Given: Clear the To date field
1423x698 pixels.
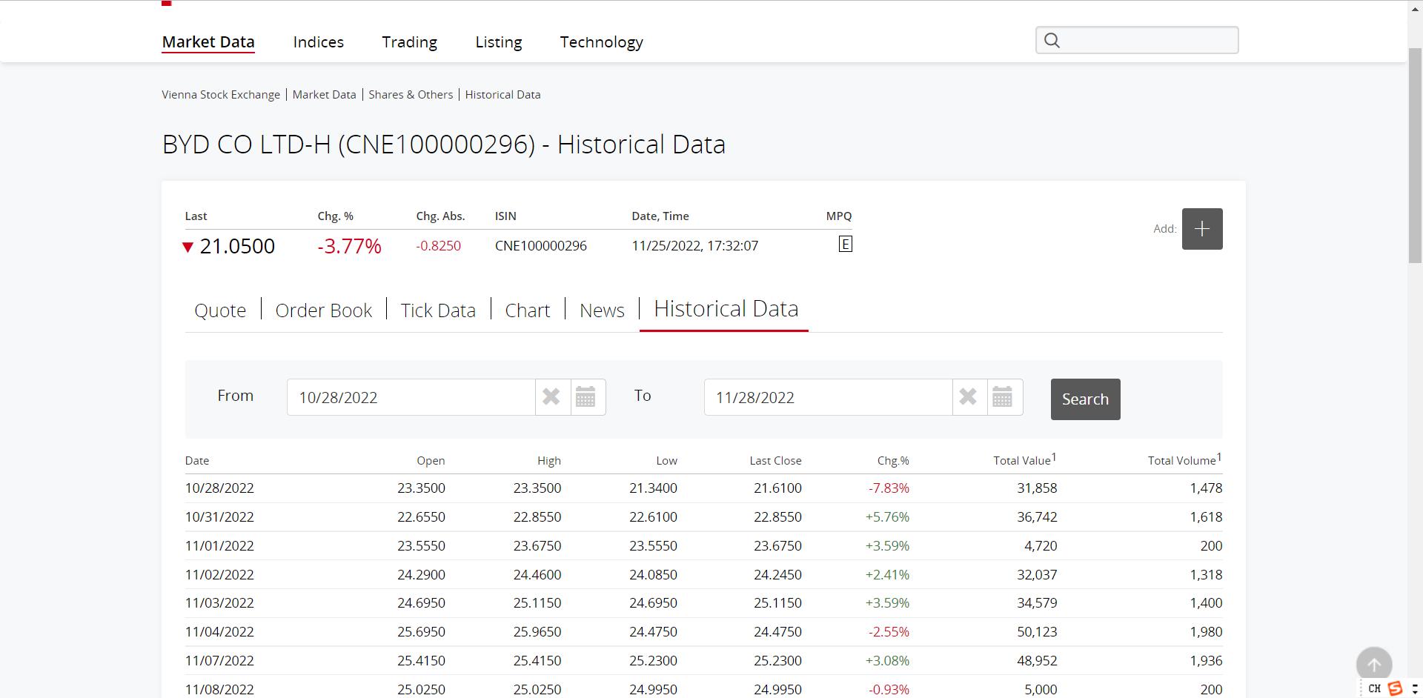Looking at the screenshot, I should point(968,397).
